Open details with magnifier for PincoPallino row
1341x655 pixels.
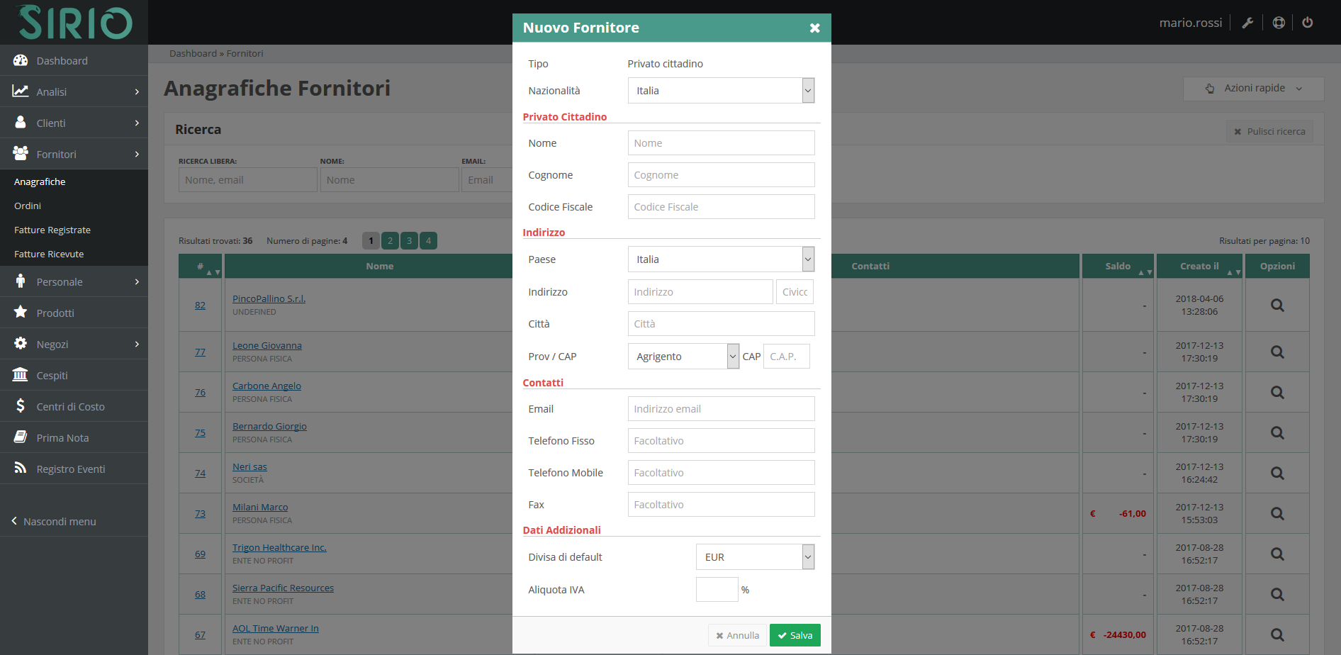(x=1277, y=306)
